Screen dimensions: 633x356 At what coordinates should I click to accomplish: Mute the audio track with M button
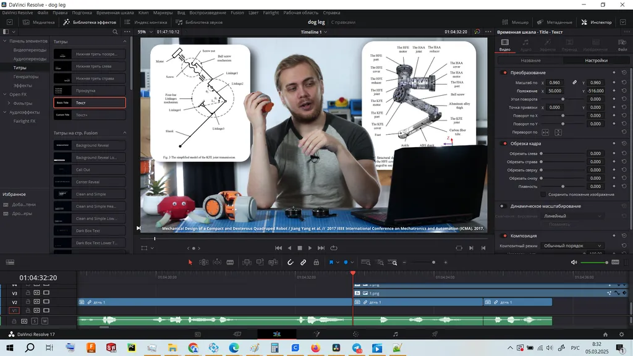[45, 321]
